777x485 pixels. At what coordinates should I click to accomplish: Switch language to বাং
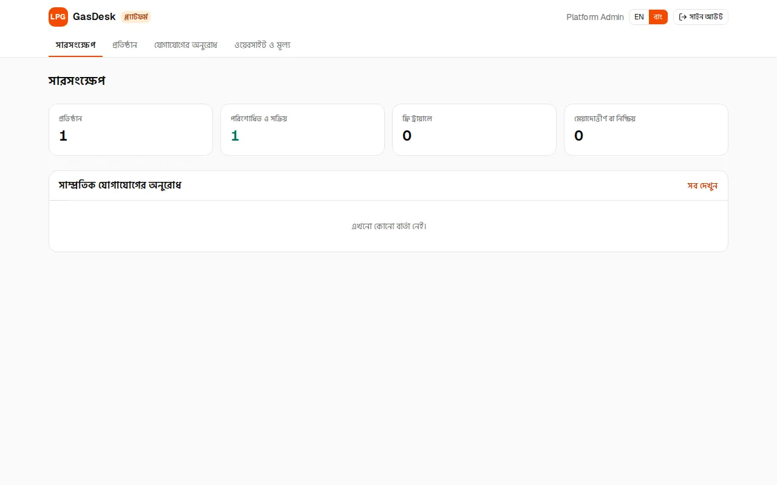(x=658, y=17)
